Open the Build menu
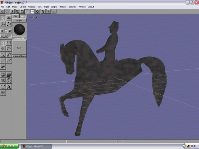The width and height of the screenshot is (199, 149). [46, 7]
